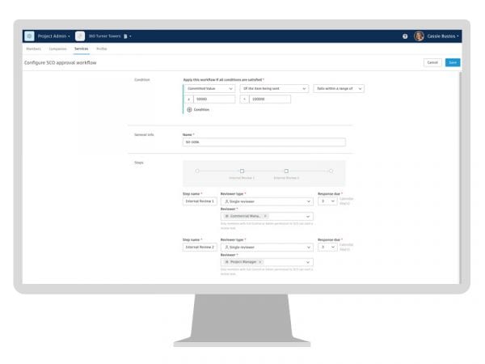Click the Cancel button
The image size is (485, 364).
coord(432,62)
